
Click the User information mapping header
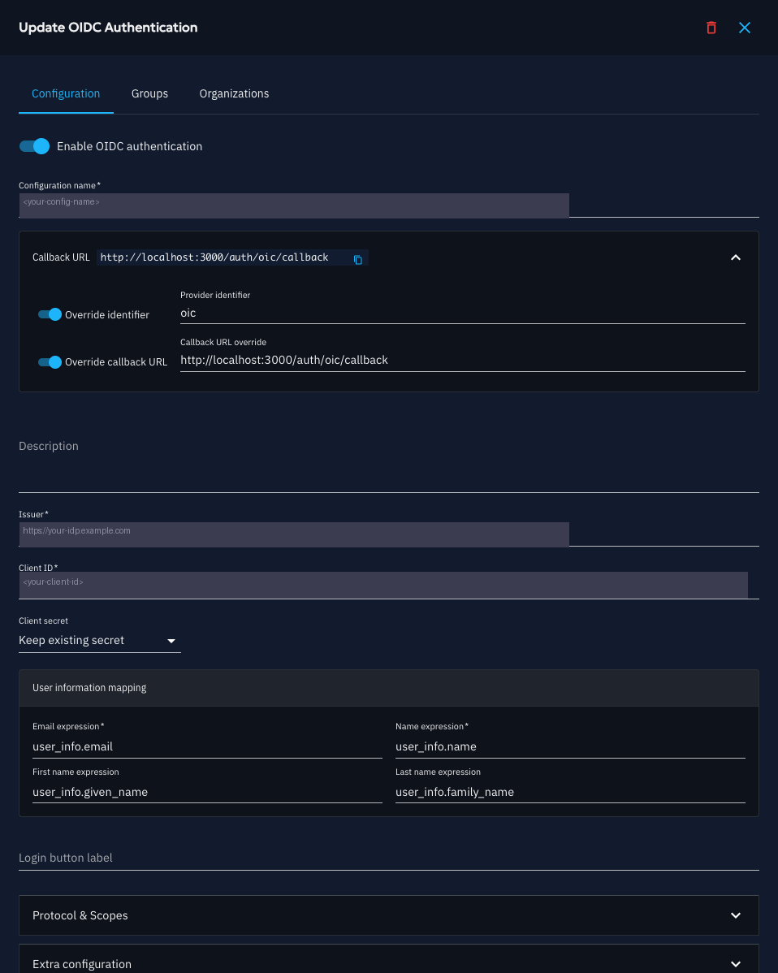pos(389,688)
